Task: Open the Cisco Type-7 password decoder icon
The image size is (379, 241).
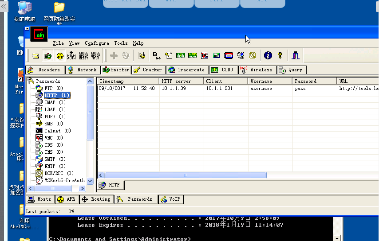Action: (180, 56)
